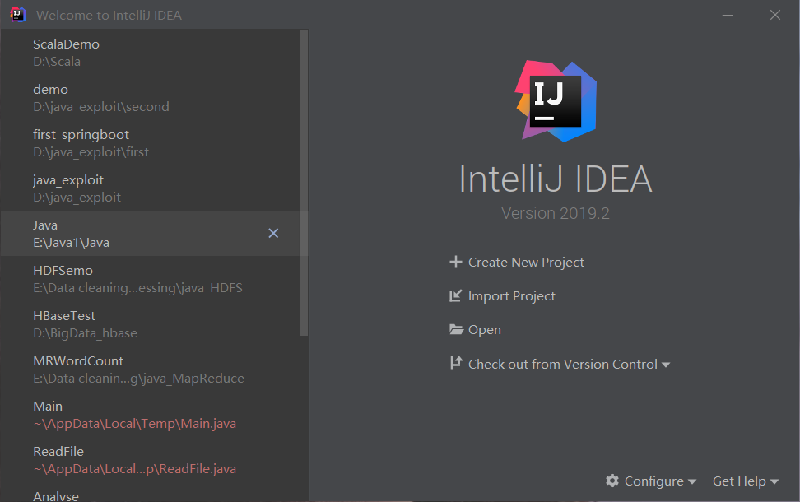Click the Get Help label
The height and width of the screenshot is (502, 800).
coord(739,481)
